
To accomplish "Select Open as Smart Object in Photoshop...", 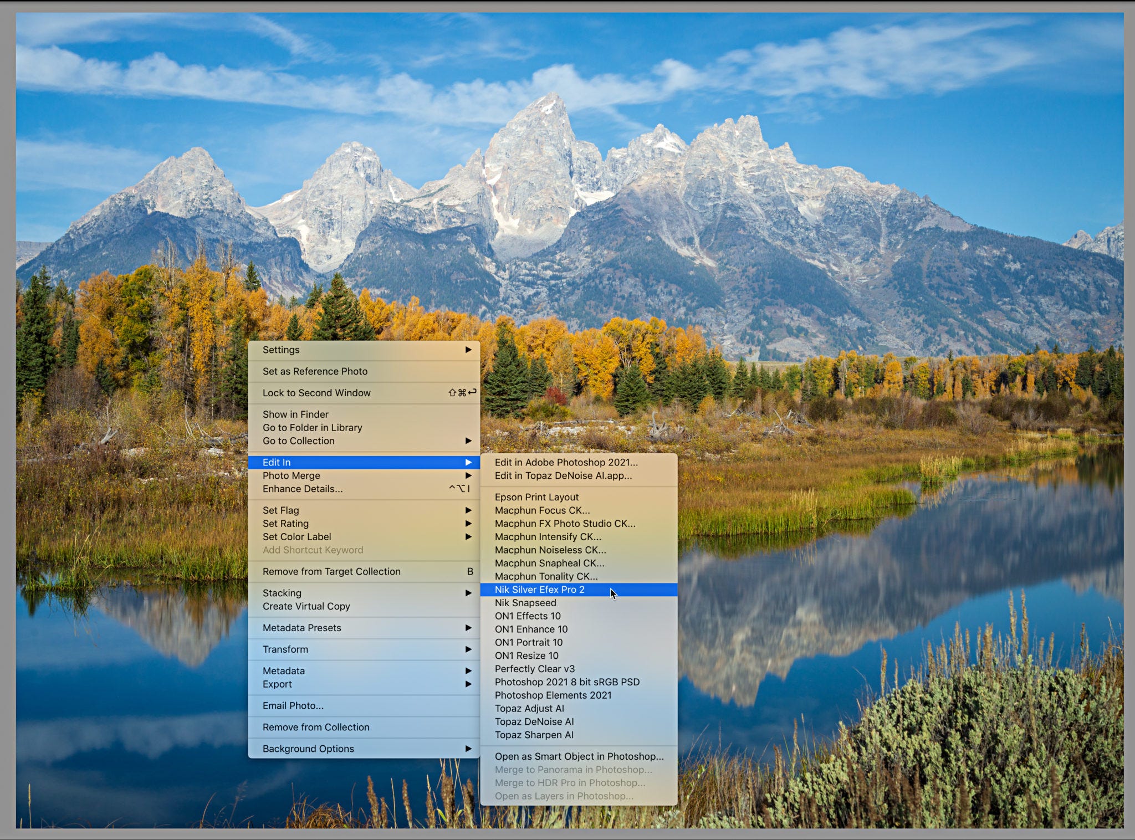I will coord(579,756).
